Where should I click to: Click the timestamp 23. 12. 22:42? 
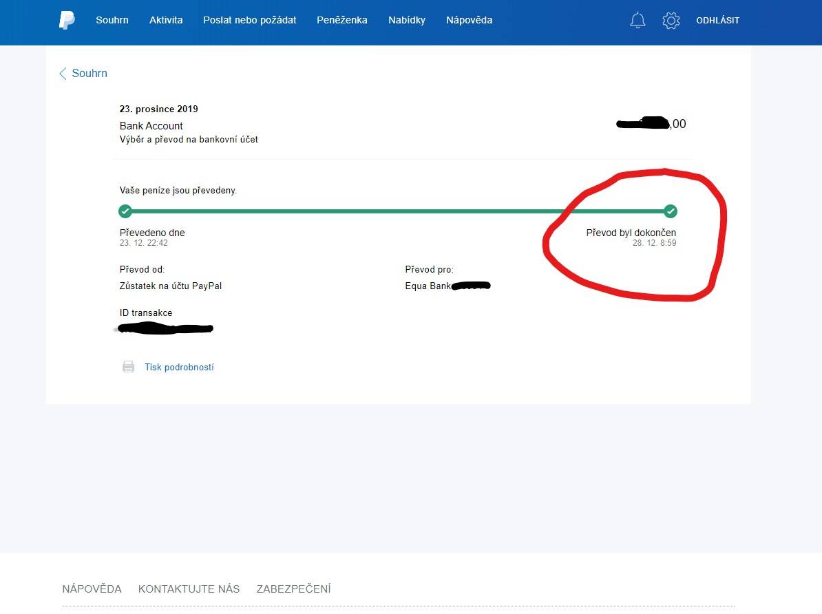tap(144, 243)
